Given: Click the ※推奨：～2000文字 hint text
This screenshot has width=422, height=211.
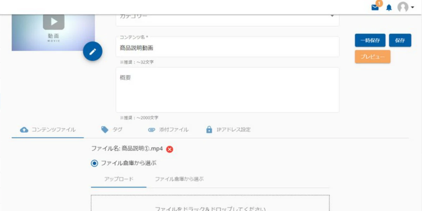Looking at the screenshot, I should point(139,118).
